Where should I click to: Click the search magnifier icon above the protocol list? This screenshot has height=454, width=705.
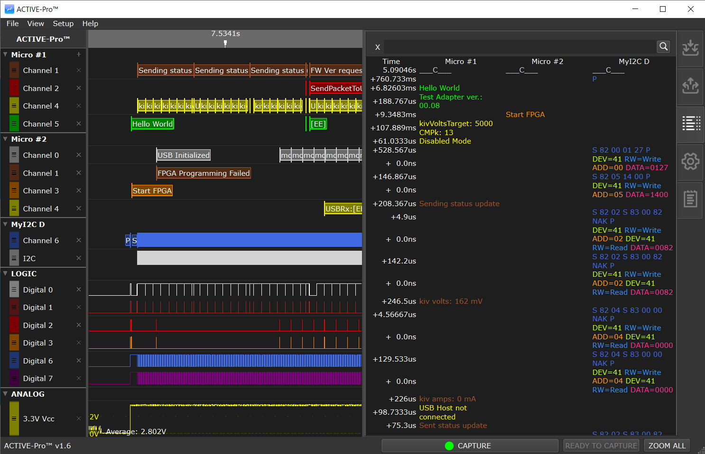click(x=663, y=46)
